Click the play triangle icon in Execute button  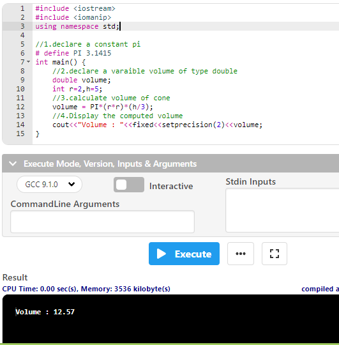162,254
